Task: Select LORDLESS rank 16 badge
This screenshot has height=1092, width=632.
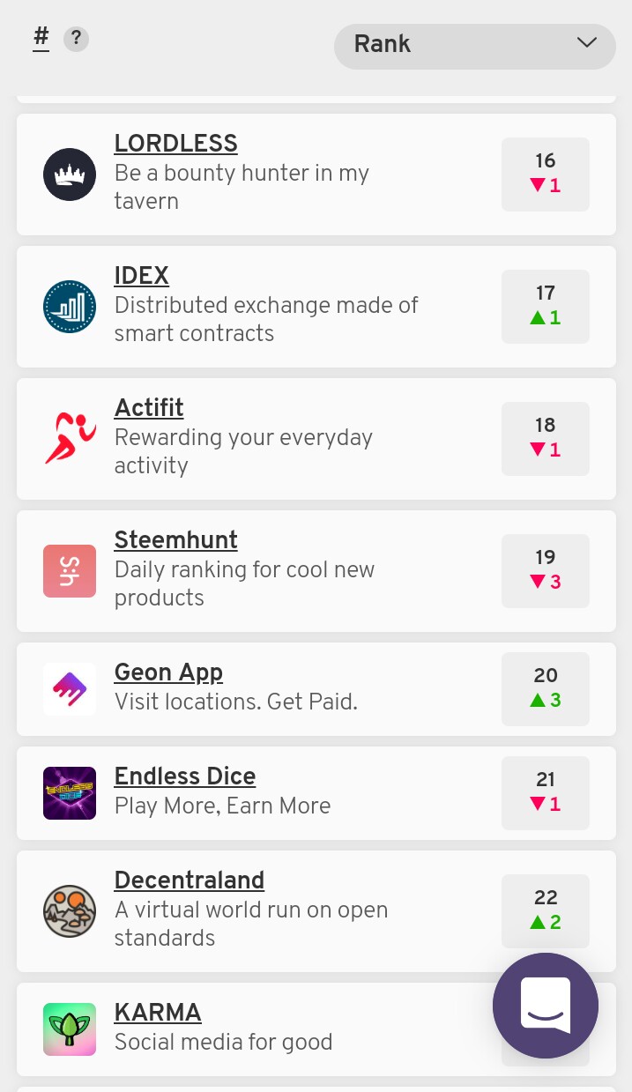Action: pyautogui.click(x=546, y=175)
